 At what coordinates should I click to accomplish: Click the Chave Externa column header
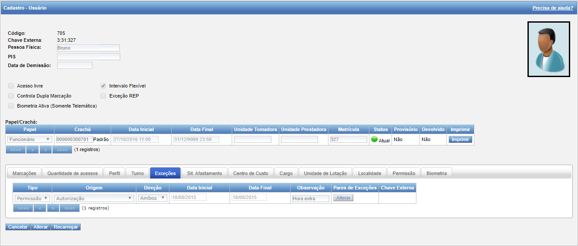click(x=397, y=188)
